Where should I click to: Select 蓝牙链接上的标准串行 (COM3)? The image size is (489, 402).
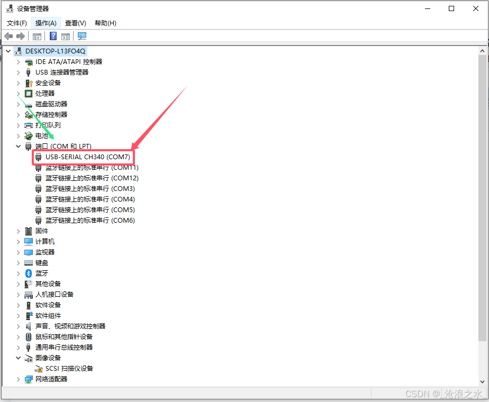[90, 189]
